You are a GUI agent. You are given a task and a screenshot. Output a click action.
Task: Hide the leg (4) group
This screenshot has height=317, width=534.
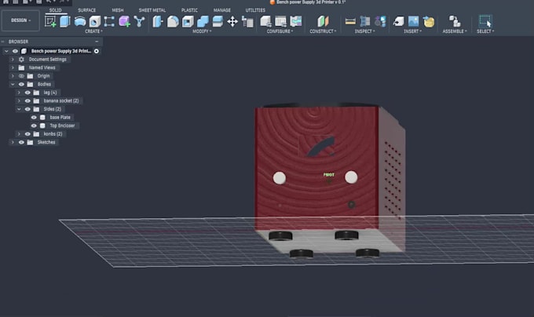coord(27,93)
